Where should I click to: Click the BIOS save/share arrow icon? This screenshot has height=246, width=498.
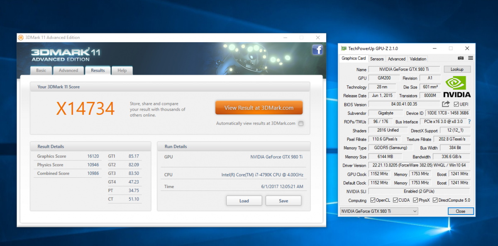446,104
